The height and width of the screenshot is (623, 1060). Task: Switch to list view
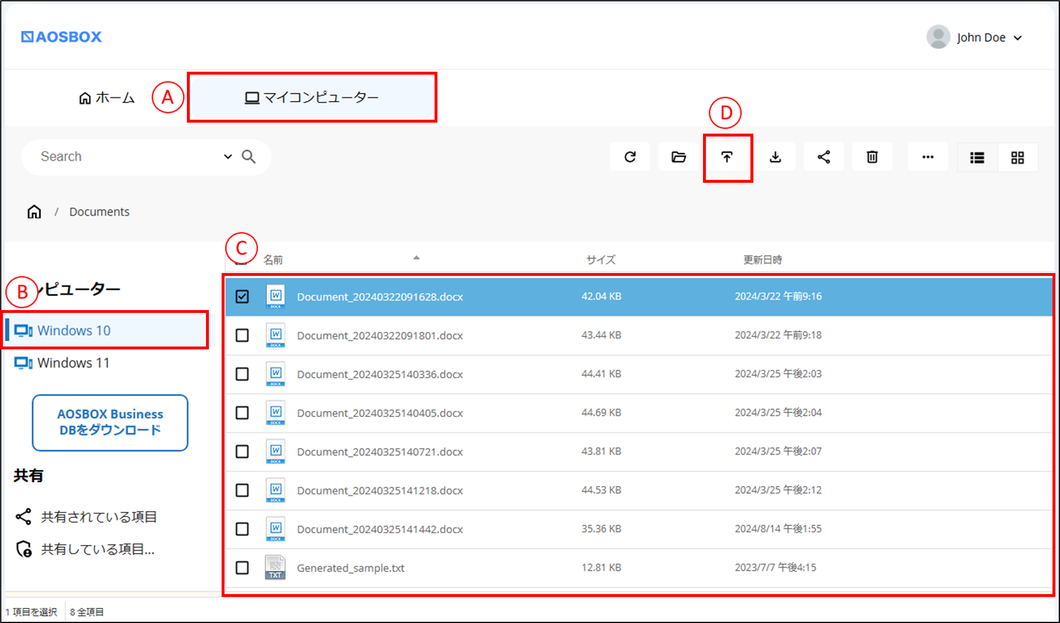pyautogui.click(x=977, y=157)
